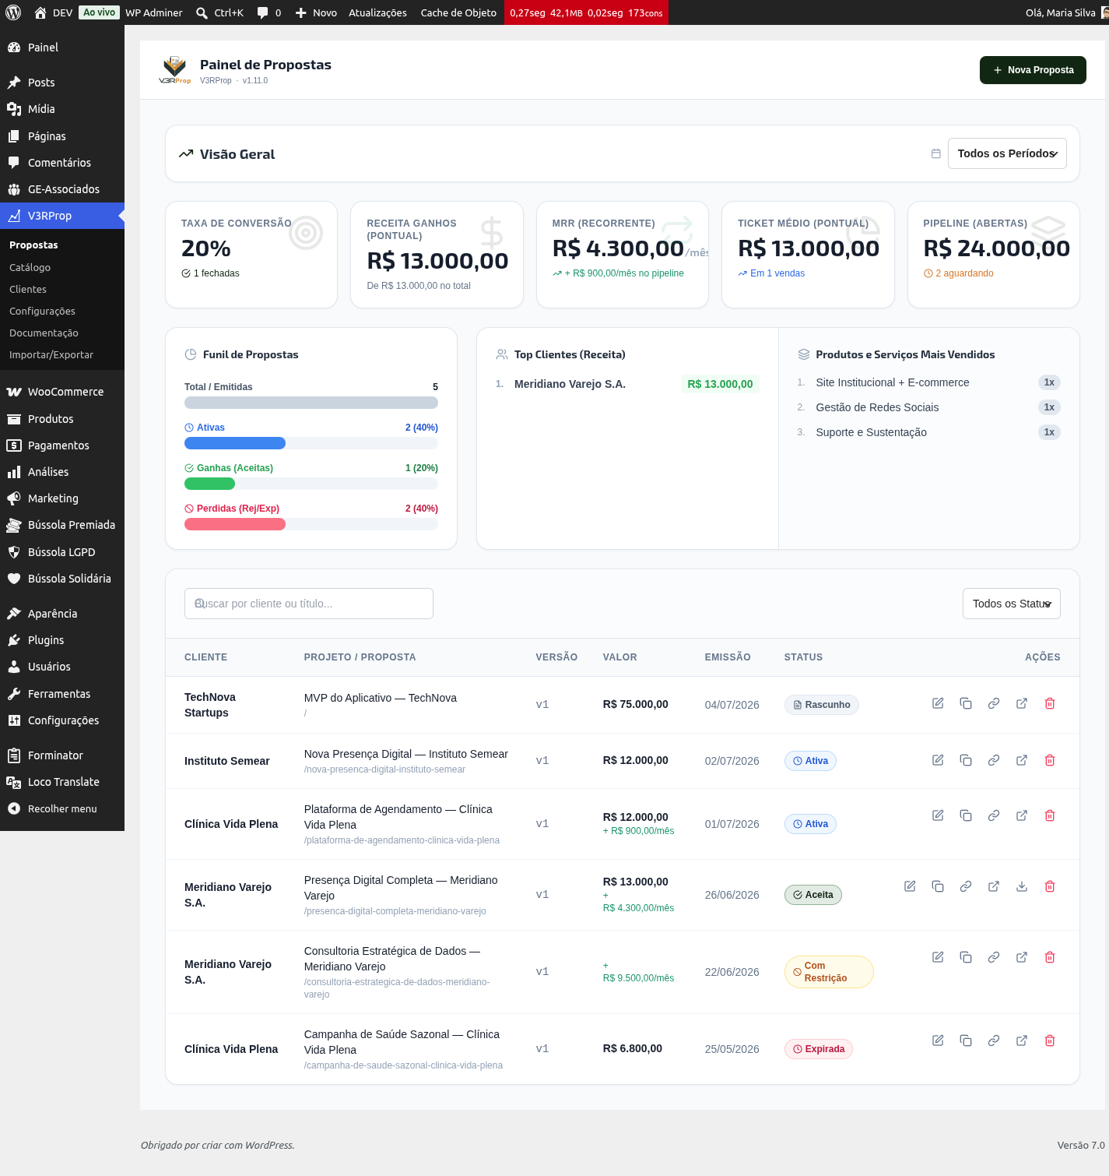Open Bússola LGPD menu
1109x1176 pixels.
click(62, 552)
